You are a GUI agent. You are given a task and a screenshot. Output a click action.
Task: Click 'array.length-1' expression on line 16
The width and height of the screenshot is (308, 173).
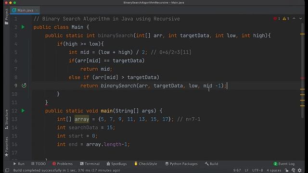[x=107, y=144]
